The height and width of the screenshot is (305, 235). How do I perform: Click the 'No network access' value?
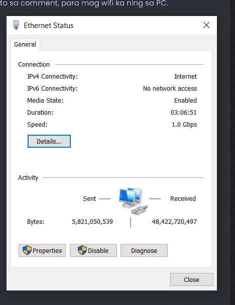point(170,89)
